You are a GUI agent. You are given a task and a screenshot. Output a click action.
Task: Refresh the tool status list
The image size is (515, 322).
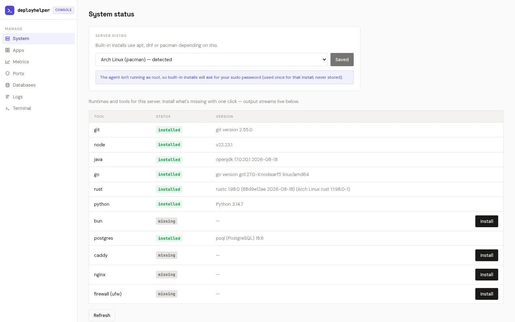click(102, 316)
